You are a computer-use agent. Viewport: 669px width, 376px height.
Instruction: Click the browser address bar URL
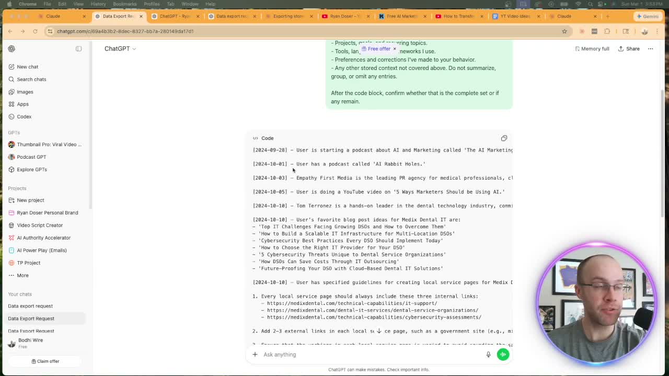tap(125, 31)
